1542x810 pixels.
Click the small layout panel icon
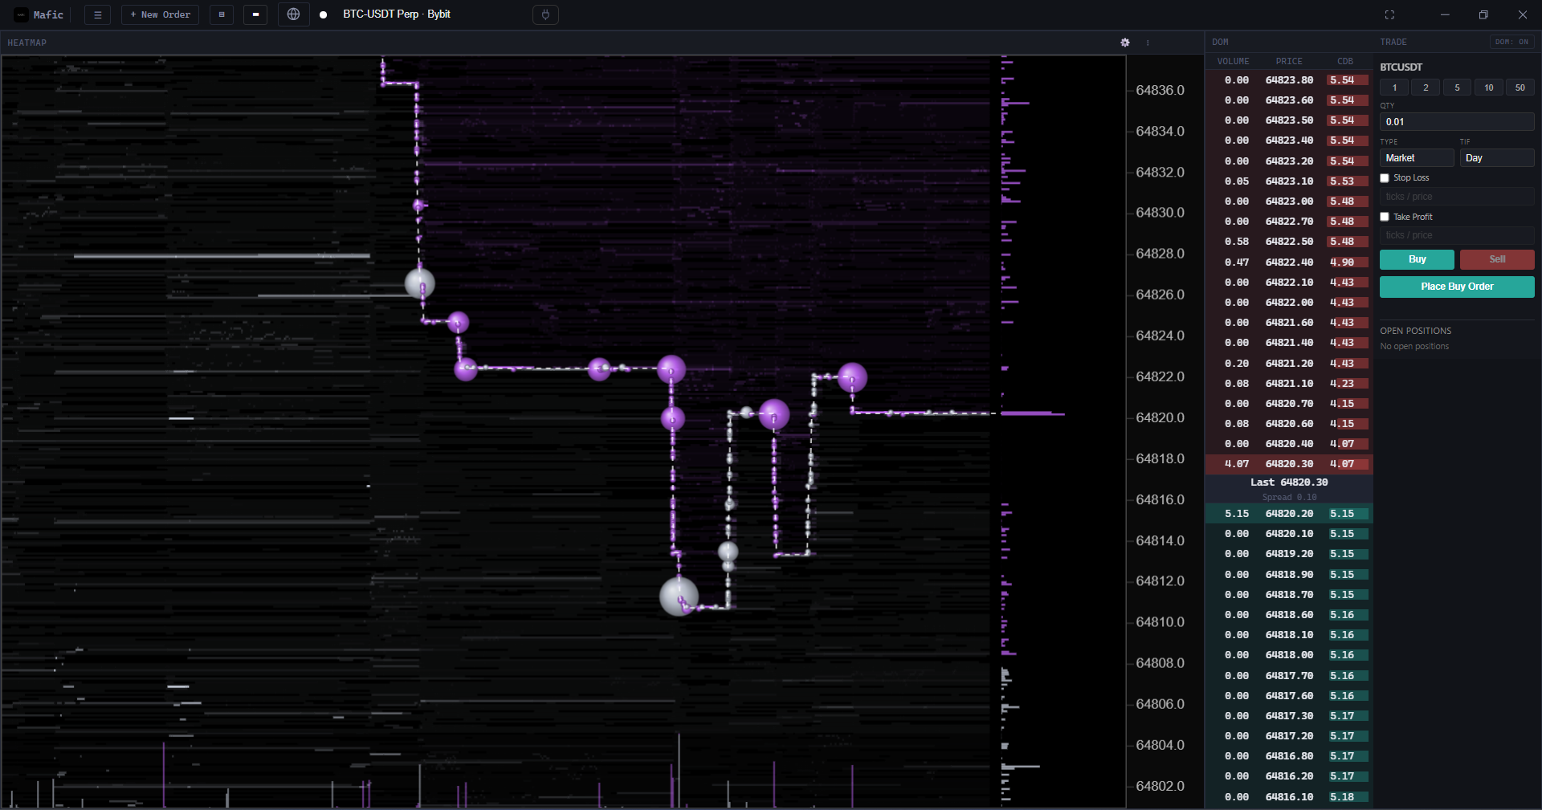pos(222,14)
